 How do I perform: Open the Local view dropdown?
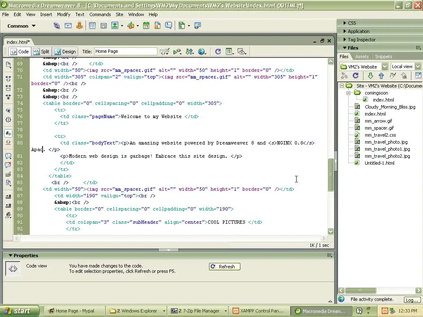(x=418, y=66)
